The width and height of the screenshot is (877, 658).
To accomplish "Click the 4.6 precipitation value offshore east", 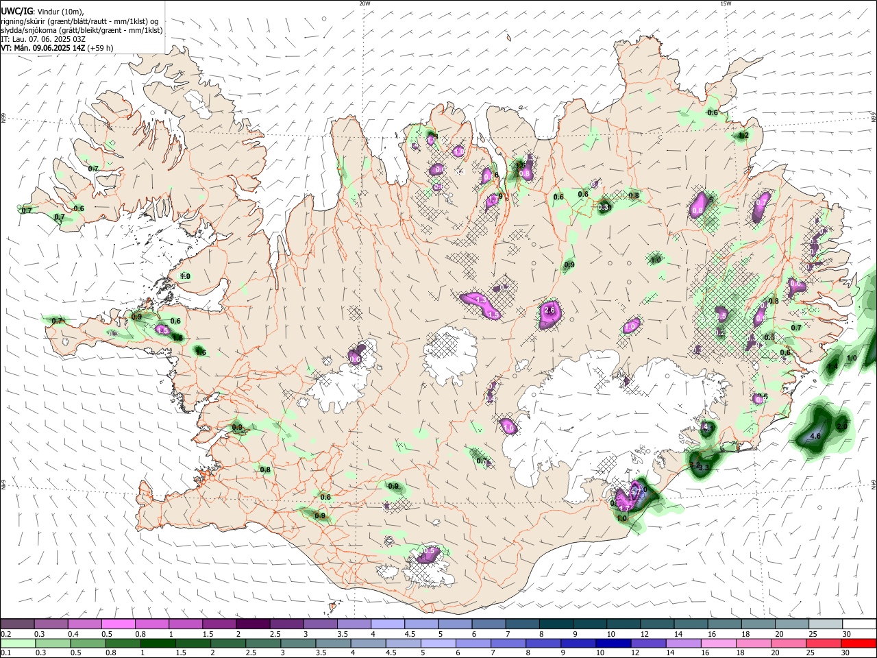I will tap(815, 436).
